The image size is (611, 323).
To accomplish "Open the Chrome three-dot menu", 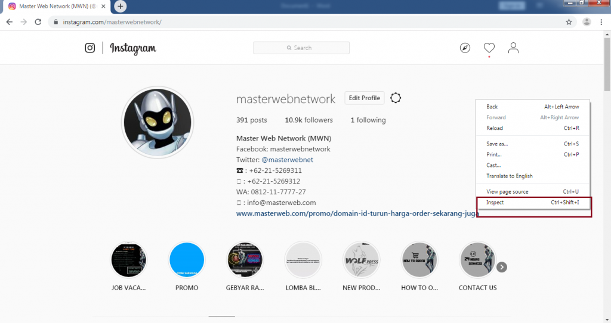I will click(x=601, y=22).
